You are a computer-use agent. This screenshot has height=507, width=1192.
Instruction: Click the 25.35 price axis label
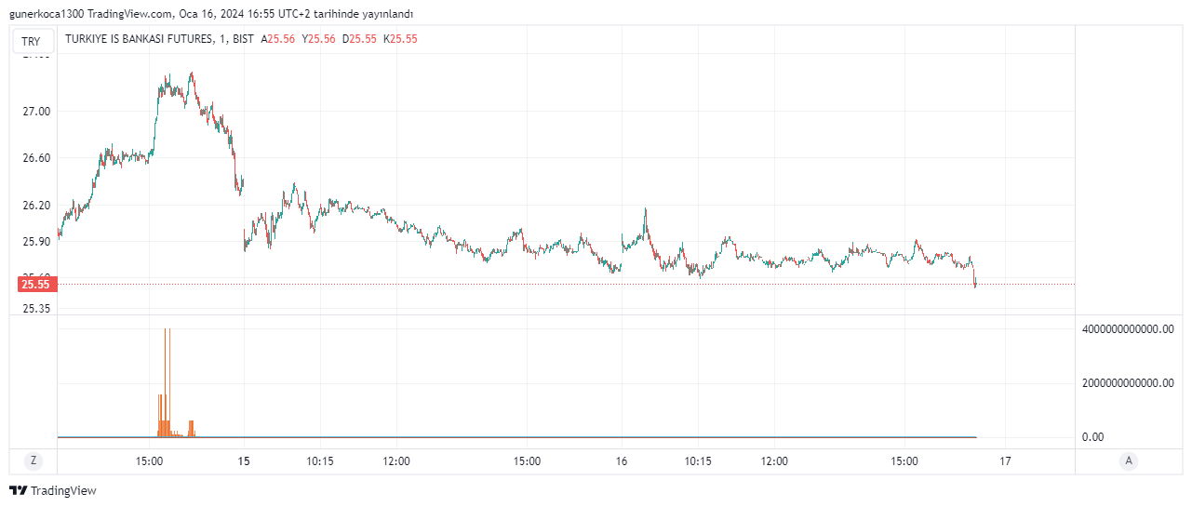click(37, 308)
